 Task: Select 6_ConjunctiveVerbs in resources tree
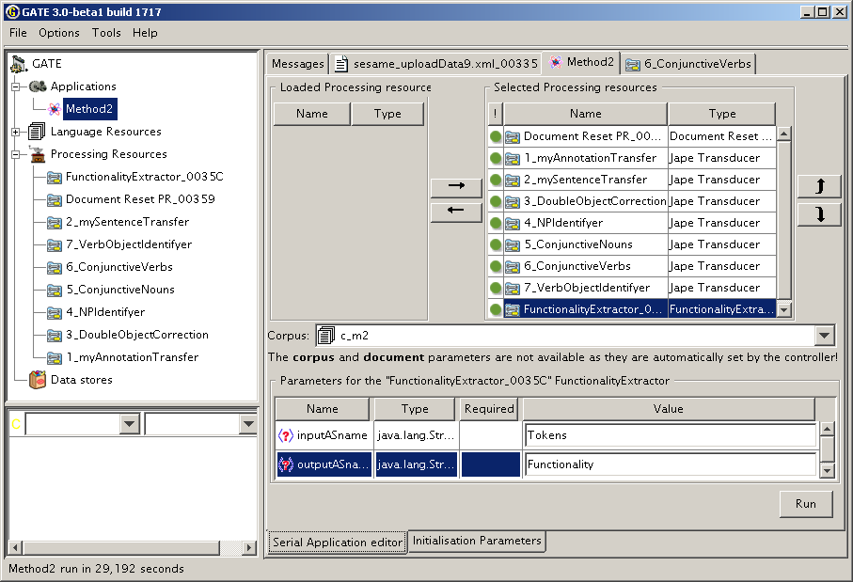pyautogui.click(x=119, y=268)
